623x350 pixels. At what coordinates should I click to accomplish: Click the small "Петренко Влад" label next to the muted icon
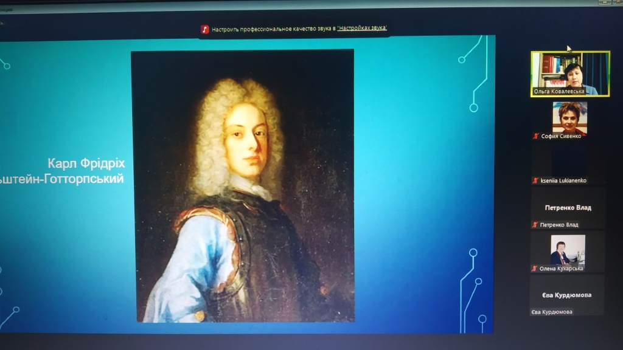pyautogui.click(x=559, y=225)
